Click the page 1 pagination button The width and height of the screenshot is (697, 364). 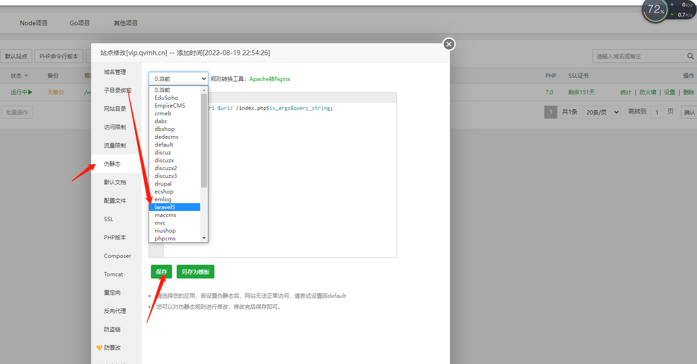pos(551,112)
